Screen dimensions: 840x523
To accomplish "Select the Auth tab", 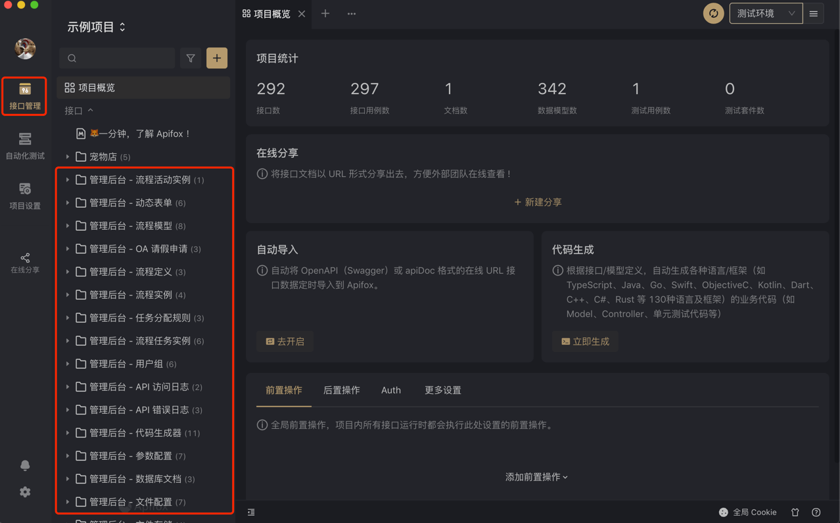I will coord(390,390).
